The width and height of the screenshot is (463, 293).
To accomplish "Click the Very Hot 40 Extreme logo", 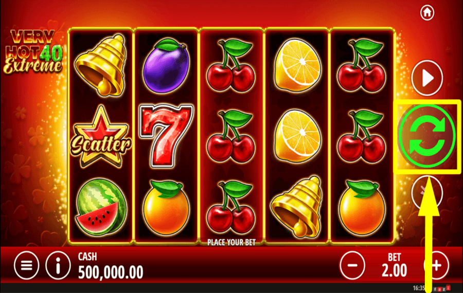I will (33, 51).
